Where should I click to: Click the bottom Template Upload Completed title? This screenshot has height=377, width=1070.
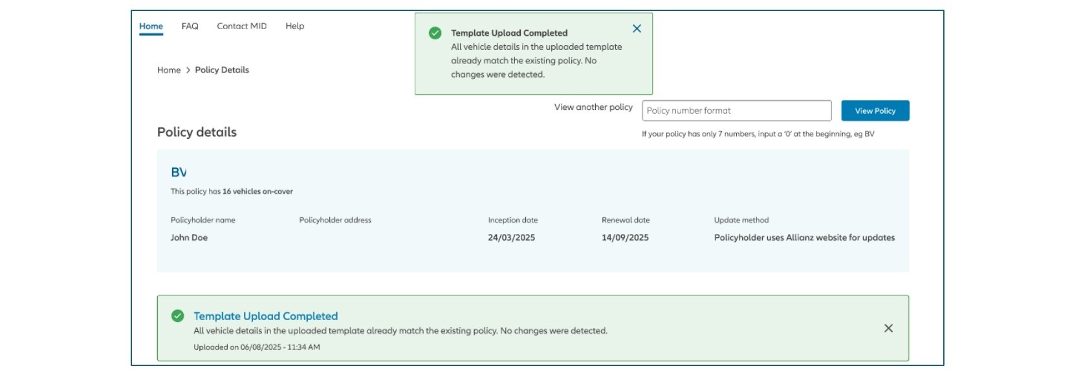(266, 316)
